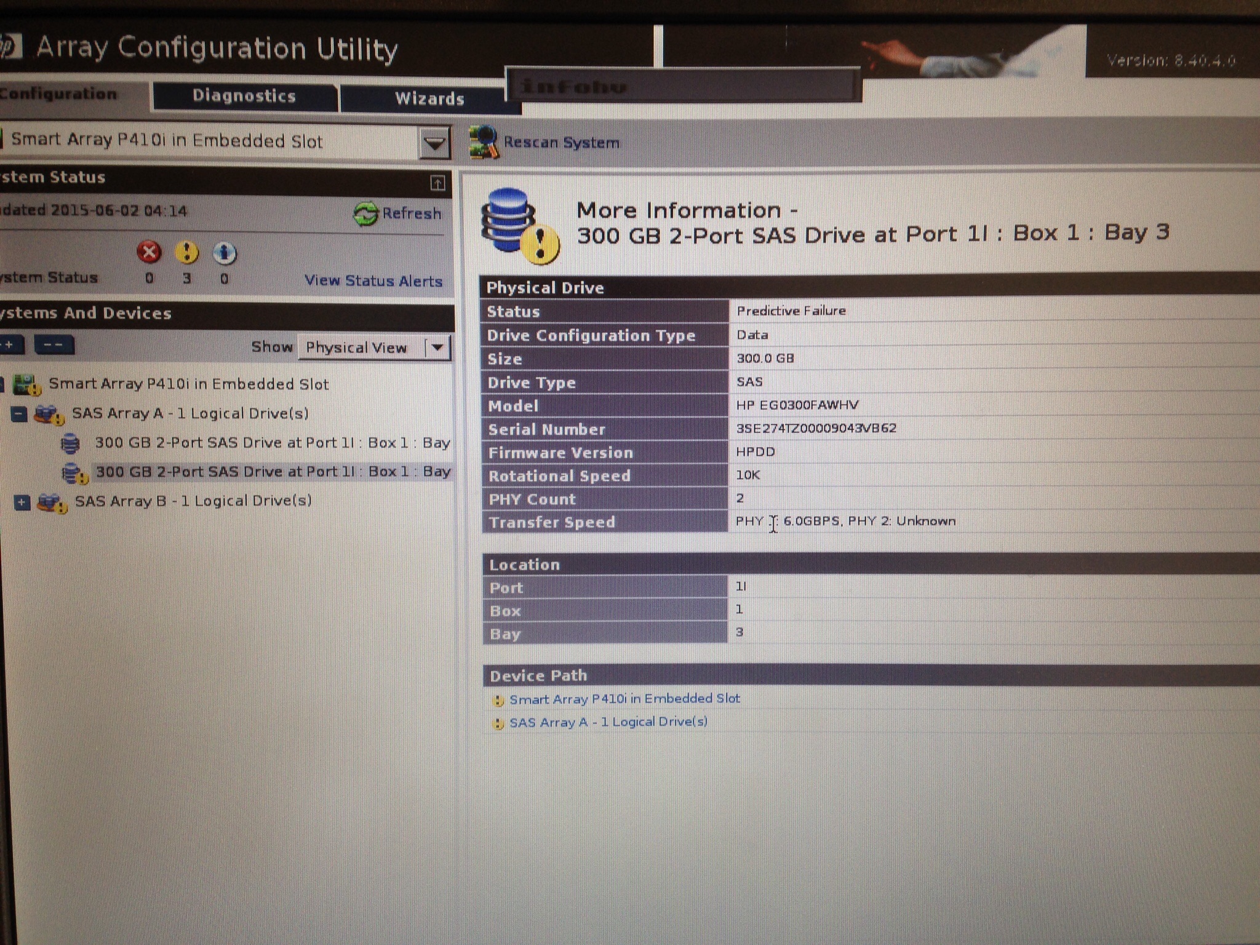Open the Smart Array P410i device path link
Viewport: 1260px width, 945px height.
pos(624,699)
